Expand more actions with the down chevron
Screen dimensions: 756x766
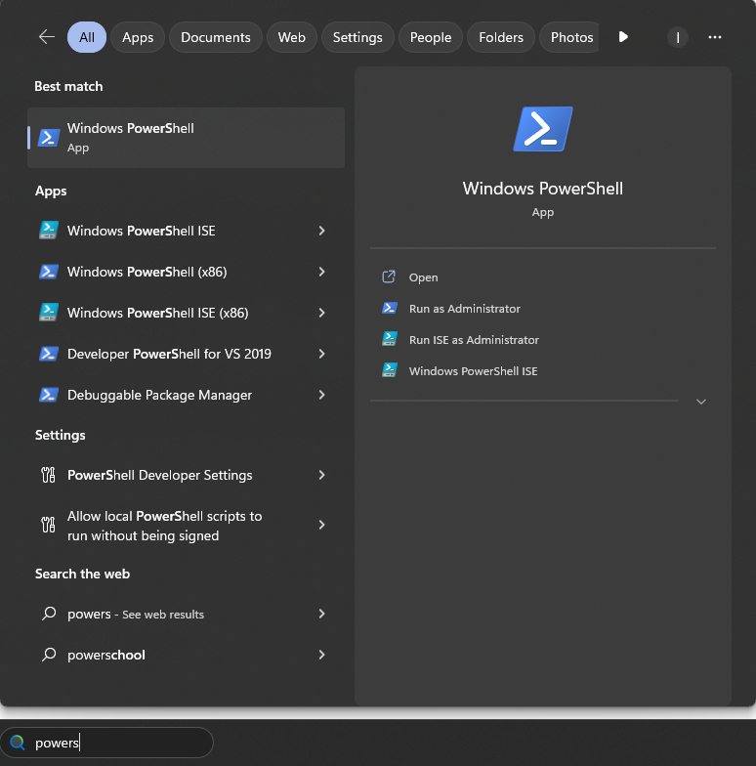pyautogui.click(x=701, y=402)
